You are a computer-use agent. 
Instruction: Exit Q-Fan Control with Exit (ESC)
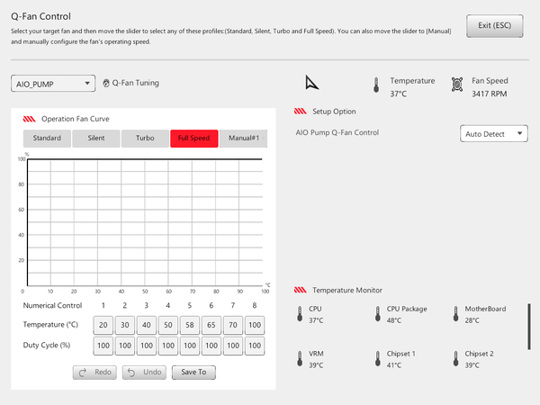(x=494, y=26)
